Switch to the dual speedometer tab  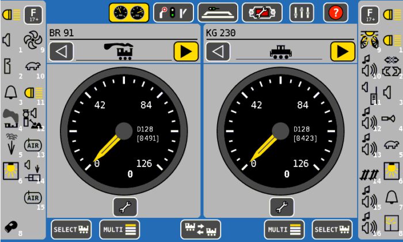click(129, 12)
